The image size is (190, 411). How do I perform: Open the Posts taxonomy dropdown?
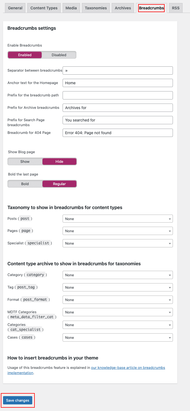click(x=117, y=219)
